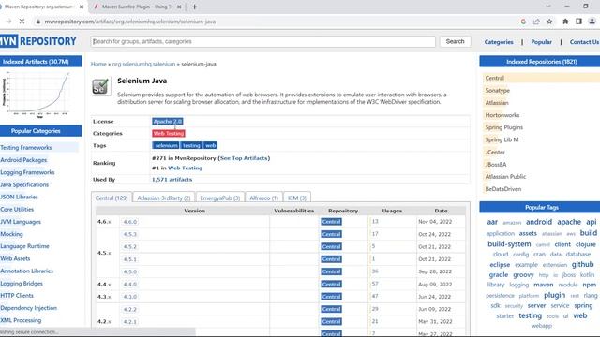
Task: Open Logging Frameworks category
Action: point(27,172)
